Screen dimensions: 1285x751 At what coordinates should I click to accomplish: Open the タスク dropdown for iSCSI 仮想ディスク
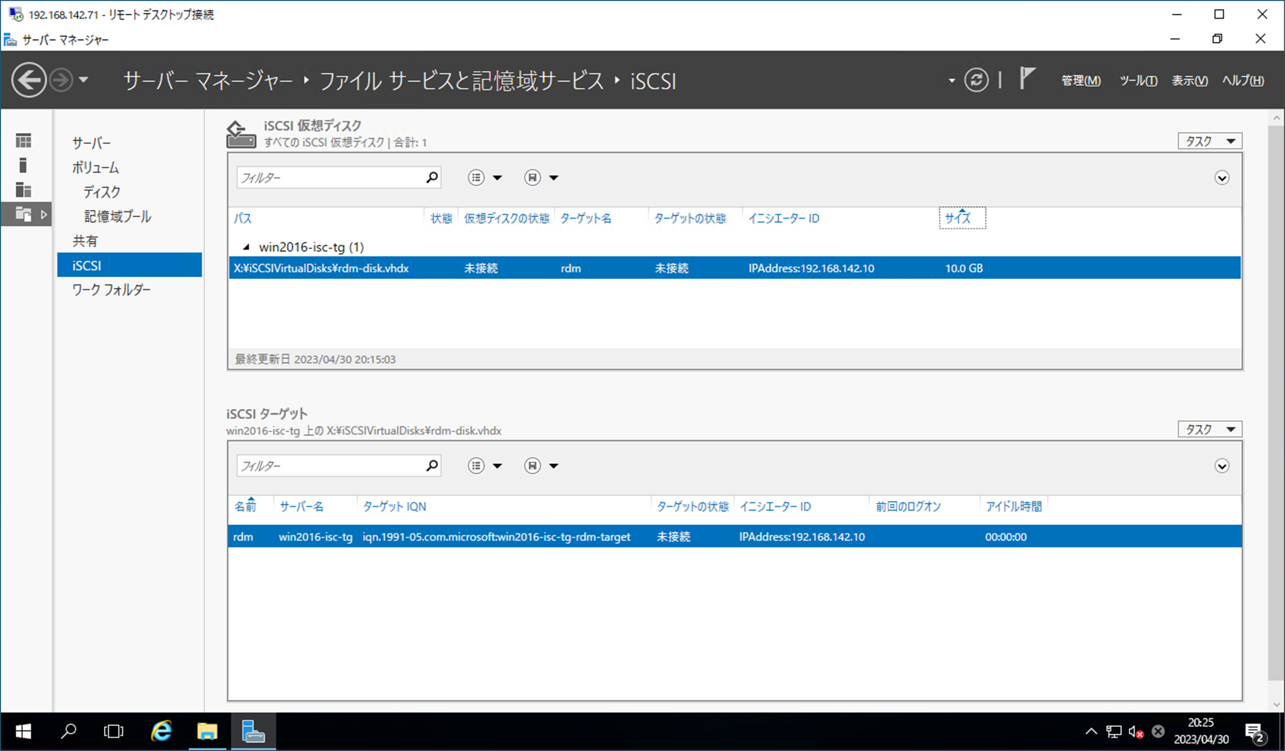(x=1209, y=141)
